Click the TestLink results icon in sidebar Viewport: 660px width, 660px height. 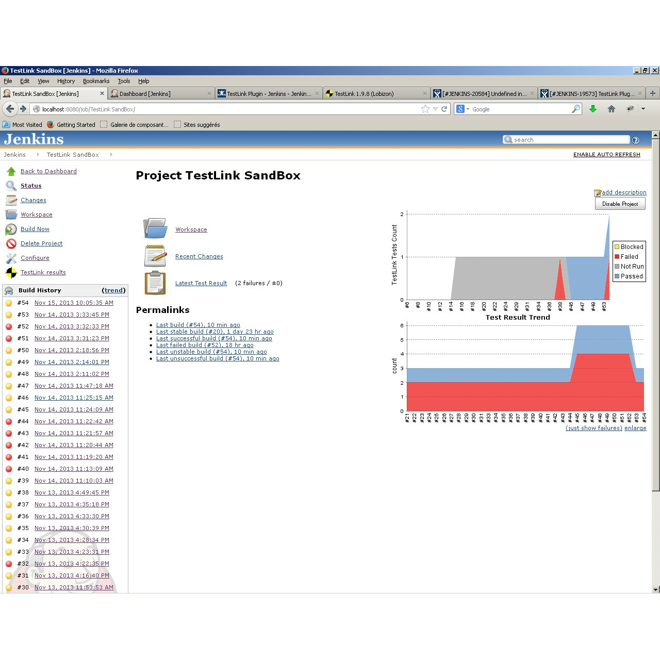[x=11, y=273]
